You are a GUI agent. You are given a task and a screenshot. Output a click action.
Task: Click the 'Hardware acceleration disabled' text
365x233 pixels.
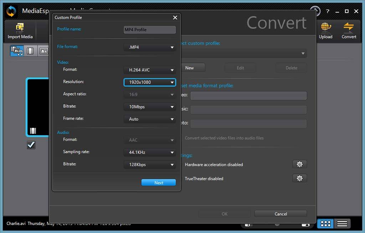pos(214,164)
